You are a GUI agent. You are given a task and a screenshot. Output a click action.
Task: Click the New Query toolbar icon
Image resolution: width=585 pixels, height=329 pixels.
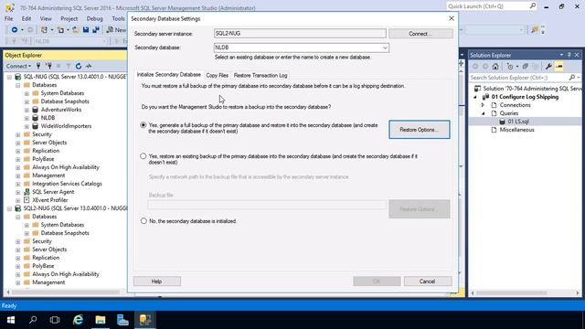pyautogui.click(x=116, y=30)
